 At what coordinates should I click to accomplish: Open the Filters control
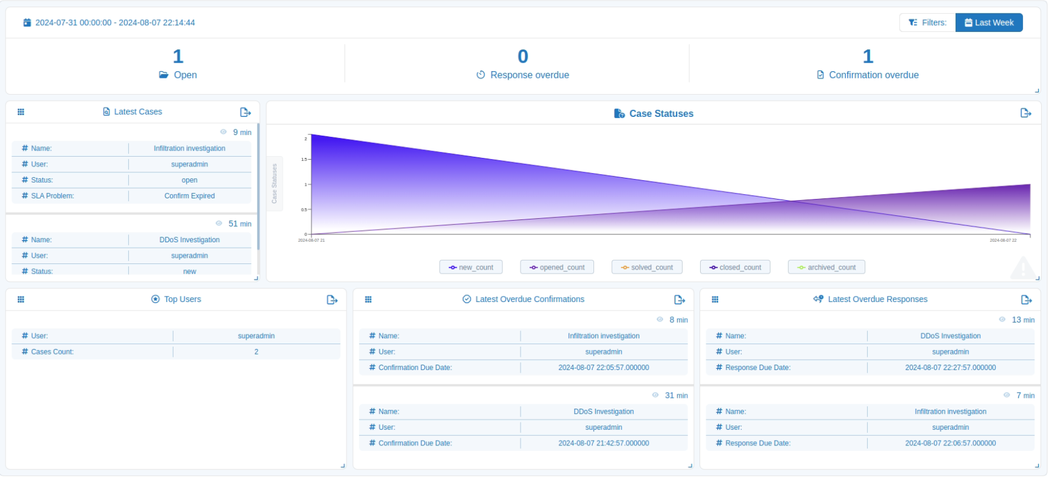pyautogui.click(x=927, y=23)
